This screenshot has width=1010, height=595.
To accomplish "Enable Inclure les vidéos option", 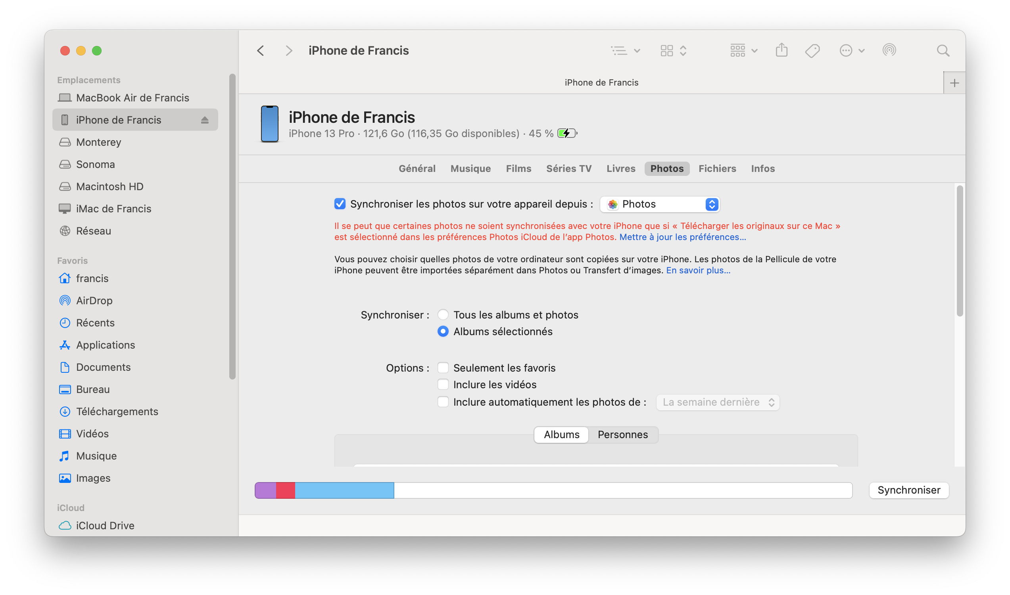I will [443, 385].
